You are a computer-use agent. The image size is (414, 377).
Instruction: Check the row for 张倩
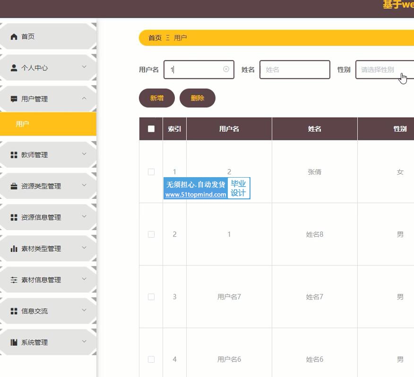(x=151, y=172)
